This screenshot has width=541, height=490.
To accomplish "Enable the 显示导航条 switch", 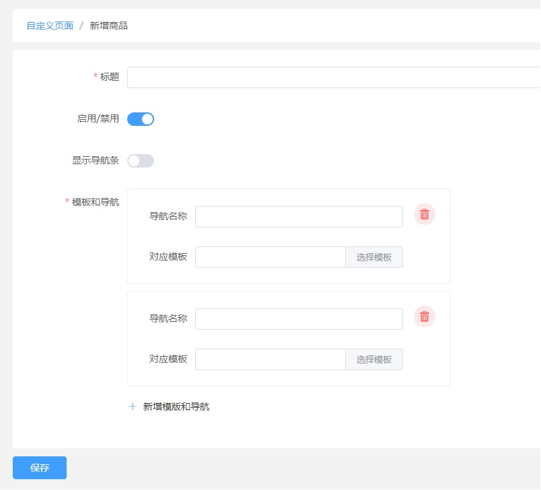I will (x=141, y=161).
